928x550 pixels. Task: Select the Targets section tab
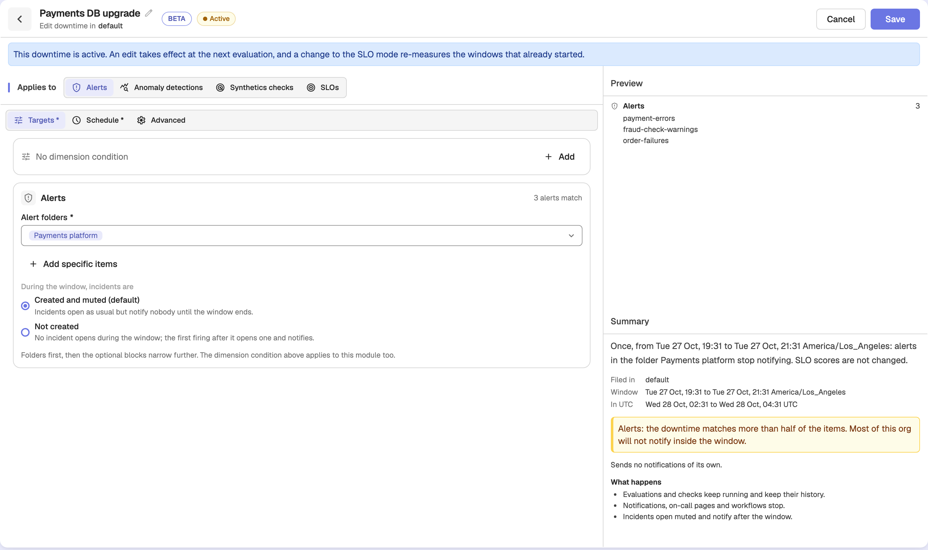pyautogui.click(x=36, y=120)
